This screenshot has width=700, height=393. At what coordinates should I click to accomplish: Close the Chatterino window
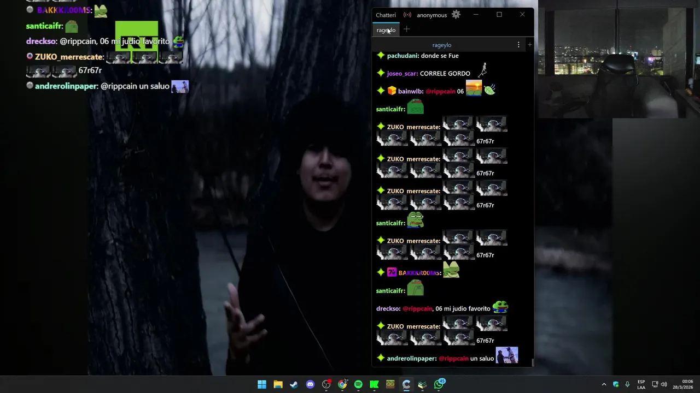522,15
